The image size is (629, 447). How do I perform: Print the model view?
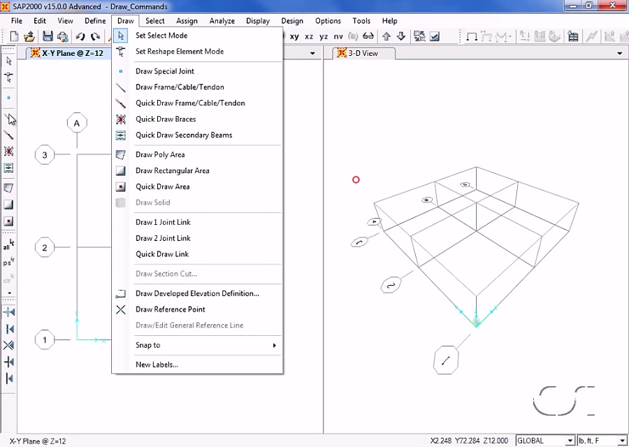(63, 36)
